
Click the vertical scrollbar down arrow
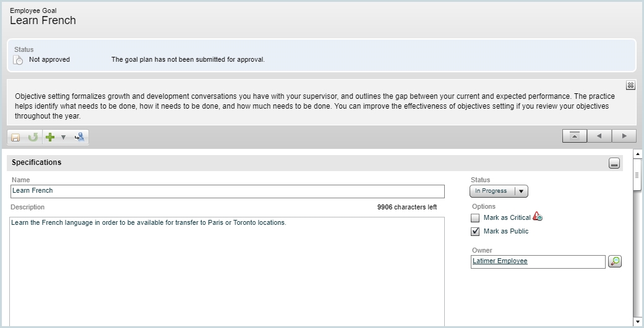638,322
